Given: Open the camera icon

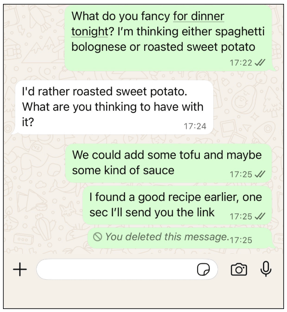Looking at the screenshot, I should point(239,270).
